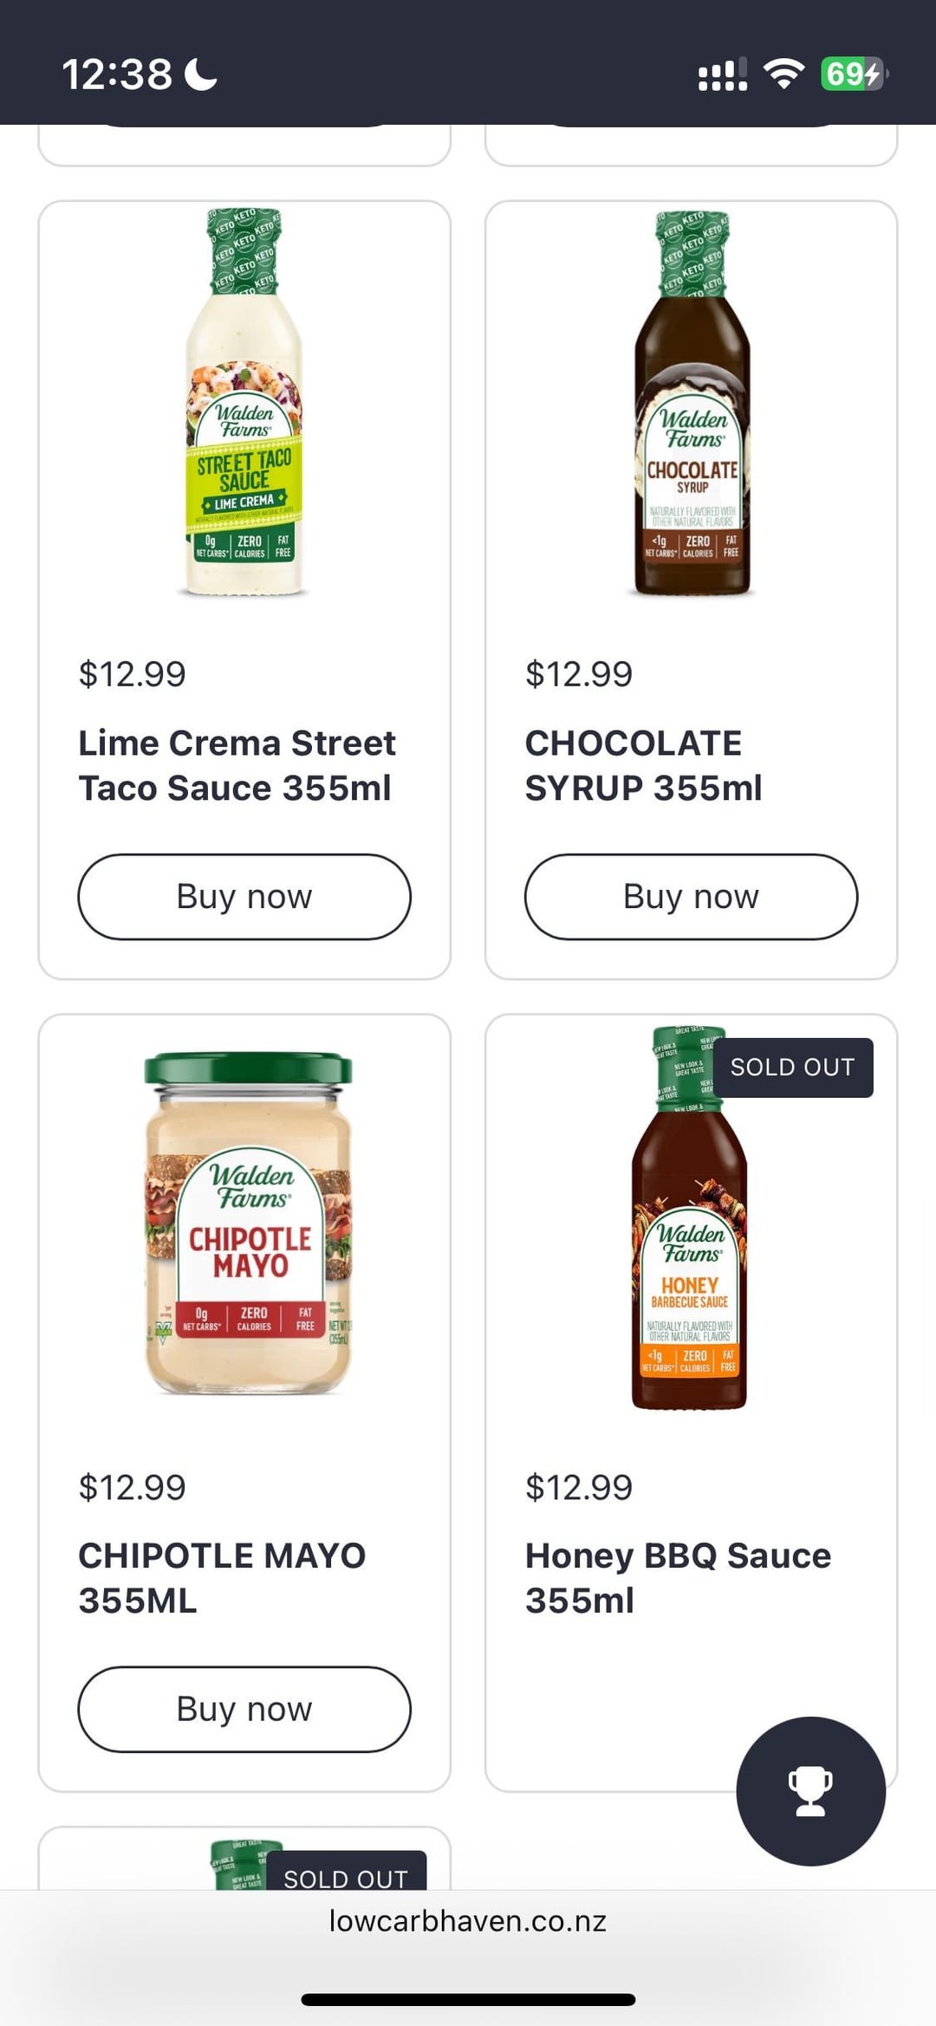Tap the 12:38 clock in status bar
The height and width of the screenshot is (2026, 936).
pos(117,75)
